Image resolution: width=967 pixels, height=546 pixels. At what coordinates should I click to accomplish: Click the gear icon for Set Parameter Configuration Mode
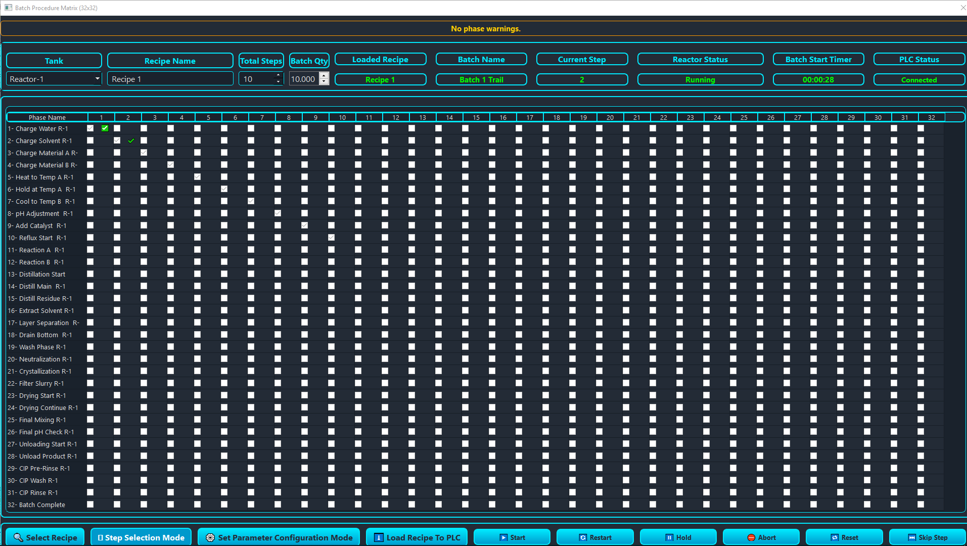pyautogui.click(x=210, y=537)
